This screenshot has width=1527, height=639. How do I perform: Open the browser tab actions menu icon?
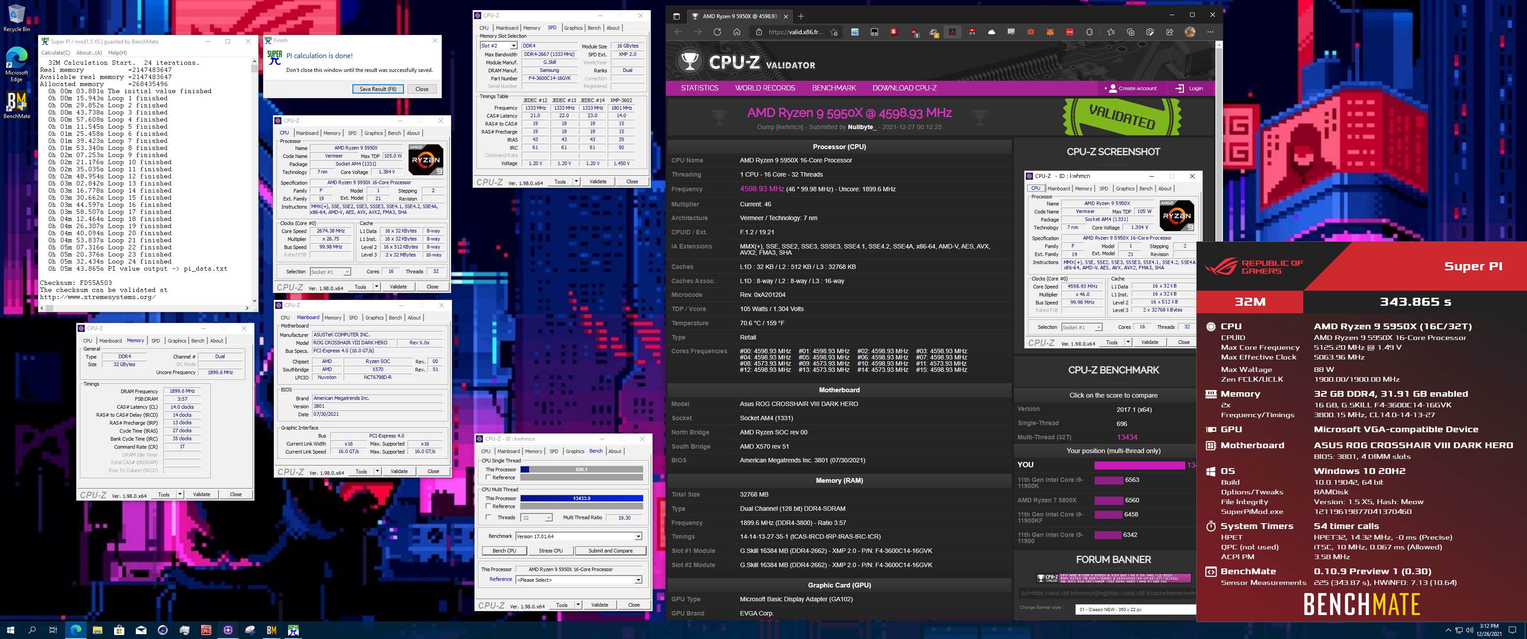click(x=676, y=16)
